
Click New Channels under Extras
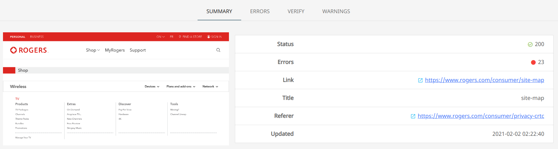pyautogui.click(x=74, y=119)
